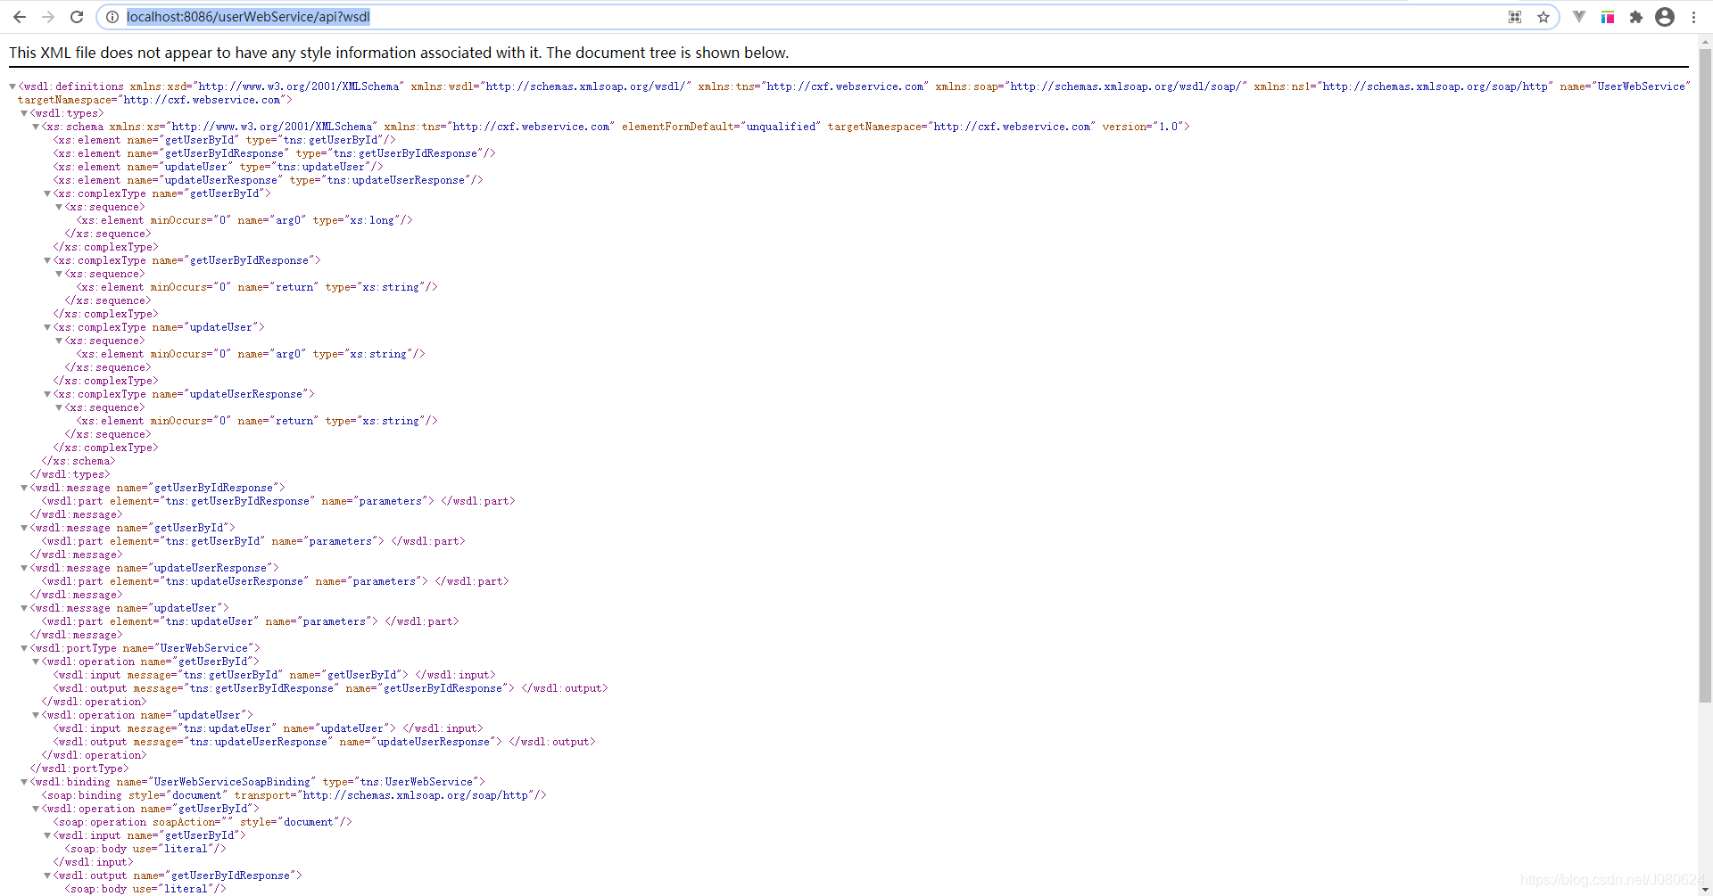This screenshot has width=1713, height=896.
Task: Open the Extensions puzzle menu
Action: [x=1636, y=17]
